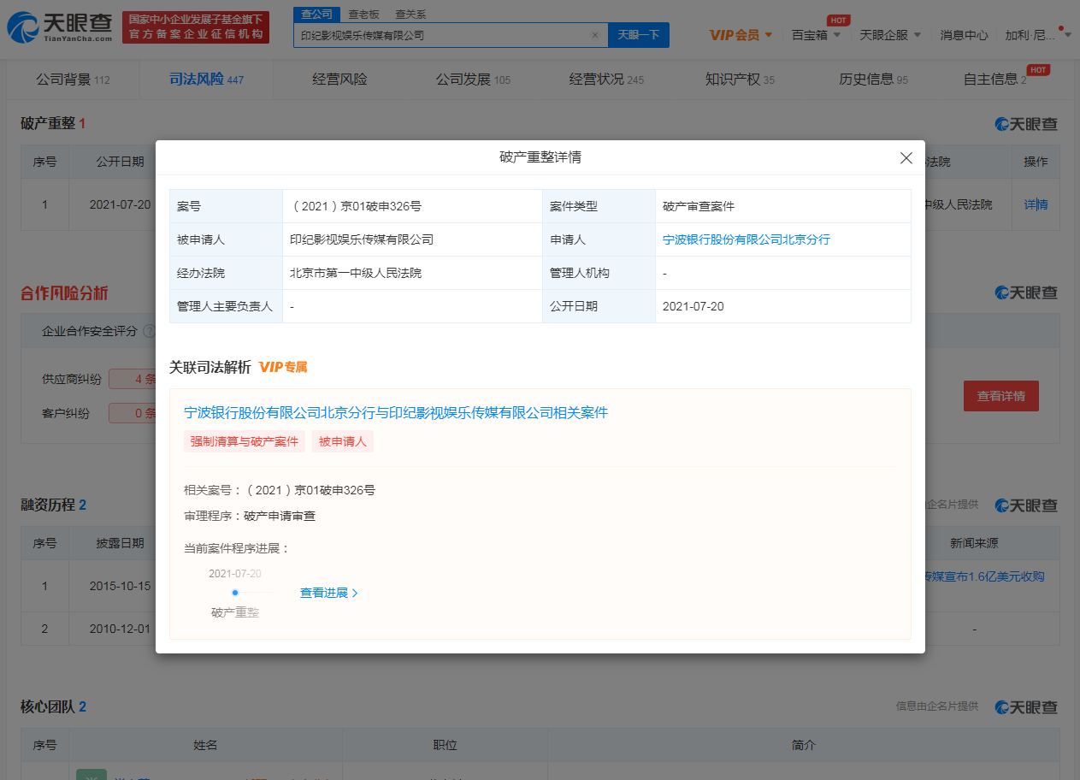Click the 2021-07-20 timeline progress dot
The height and width of the screenshot is (780, 1080).
click(x=235, y=593)
